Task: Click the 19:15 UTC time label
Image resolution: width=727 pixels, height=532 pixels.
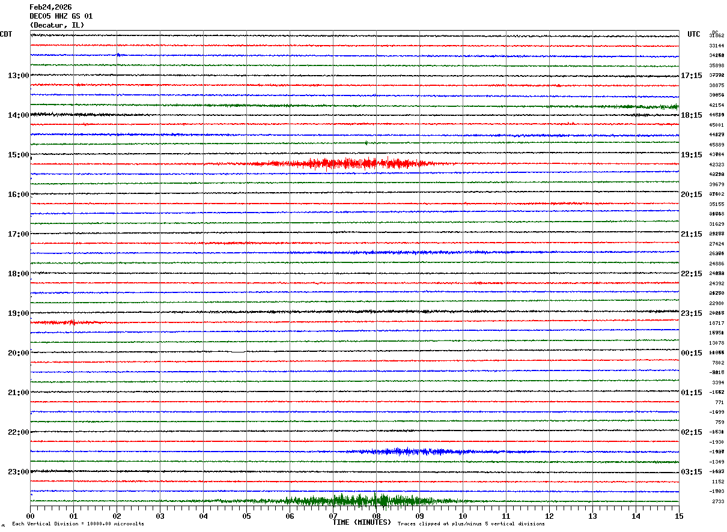Action: coord(692,155)
